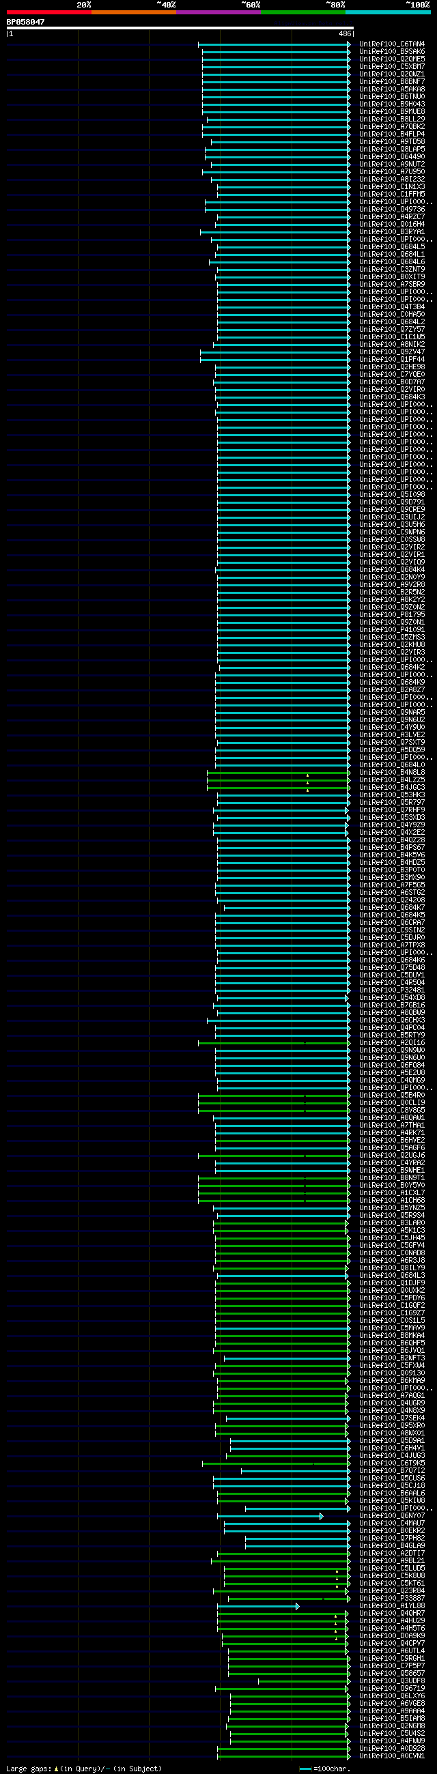Viewport: 437px width, 1774px height.
Task: Select hit UniRef100_C3ZNT9
Action: [392, 269]
